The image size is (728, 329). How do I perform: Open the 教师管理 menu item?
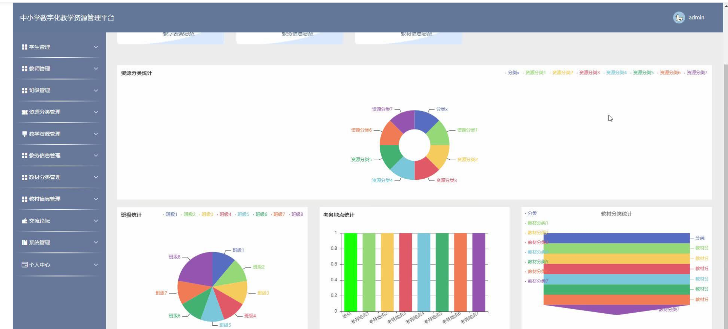click(x=59, y=68)
